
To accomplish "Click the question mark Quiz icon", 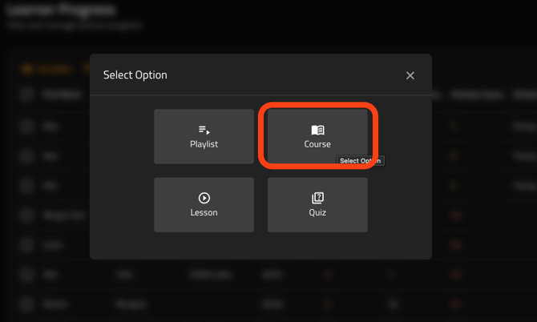I will (317, 198).
